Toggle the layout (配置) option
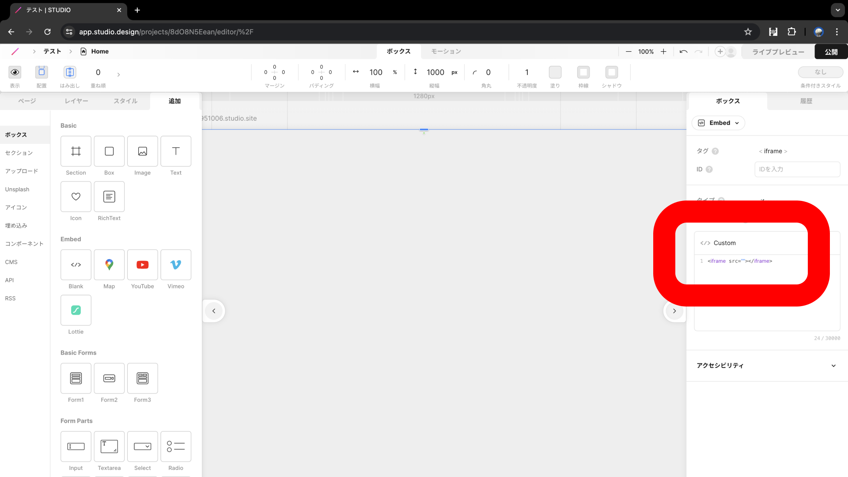This screenshot has height=477, width=848. click(x=42, y=72)
